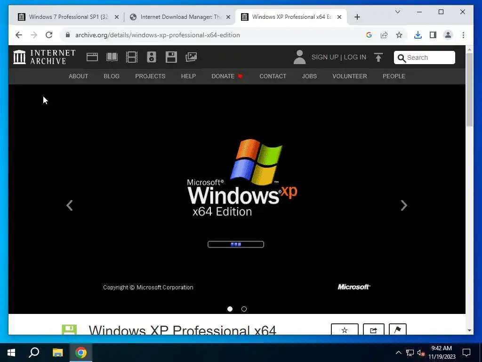Switch to Internet Download Manager tab
This screenshot has width=482, height=362.
point(180,17)
